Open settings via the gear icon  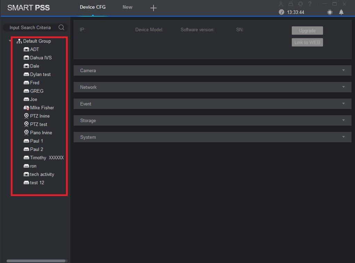click(x=300, y=4)
